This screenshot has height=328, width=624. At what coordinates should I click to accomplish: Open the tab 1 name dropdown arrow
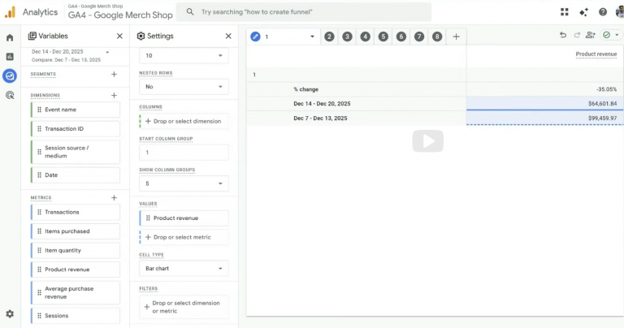[312, 37]
